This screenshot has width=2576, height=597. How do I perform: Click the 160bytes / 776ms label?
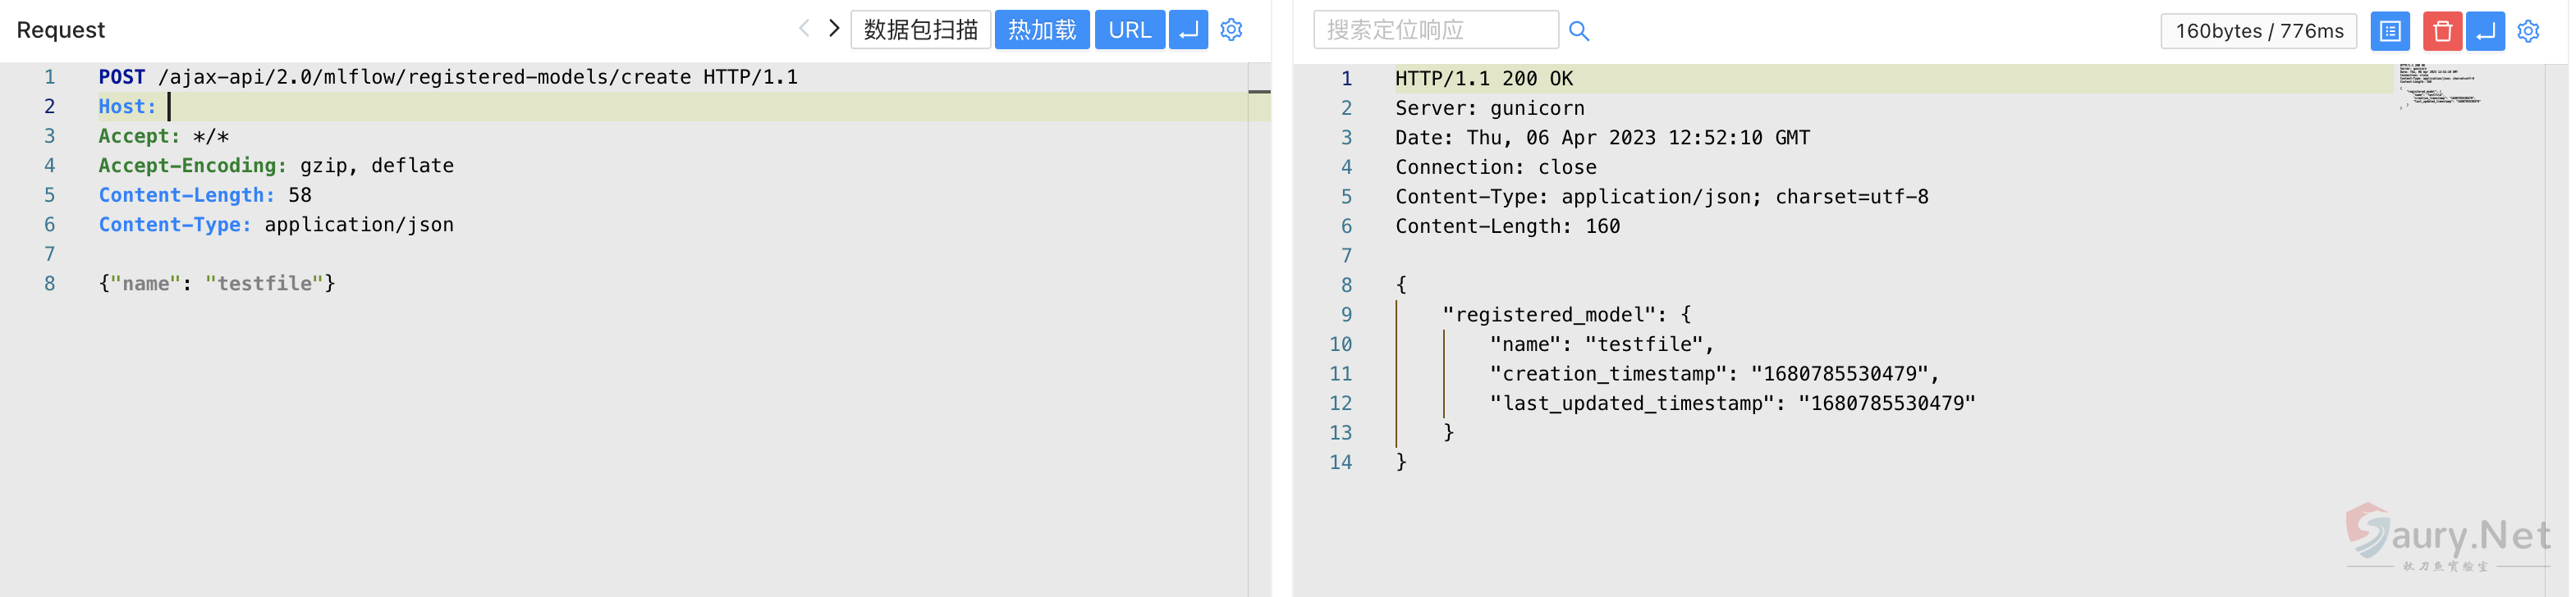(2258, 31)
